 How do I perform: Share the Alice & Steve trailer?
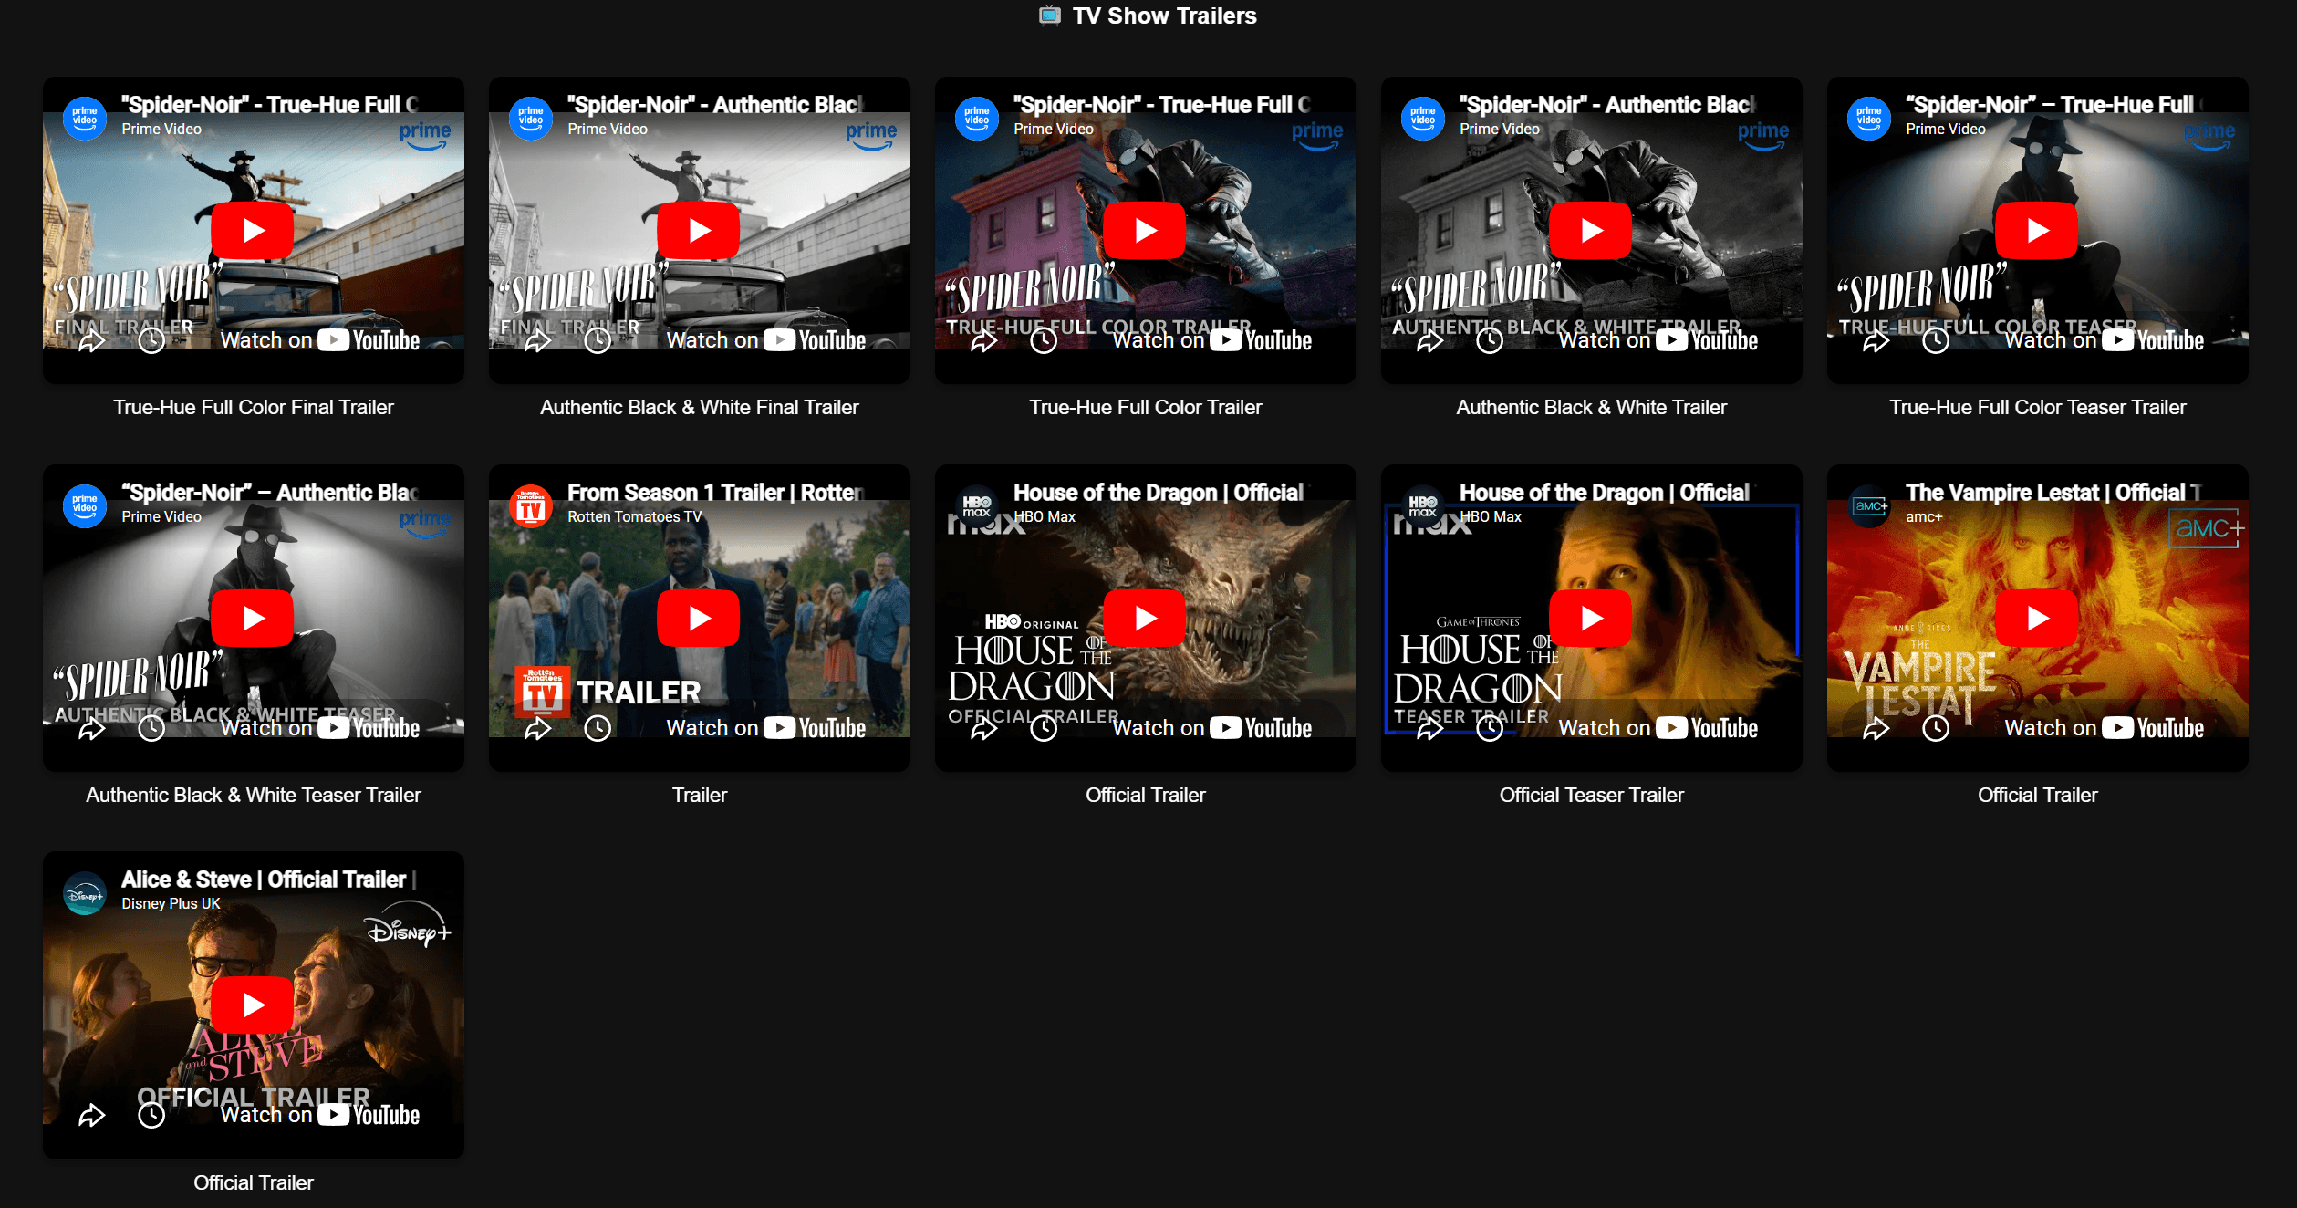[92, 1116]
